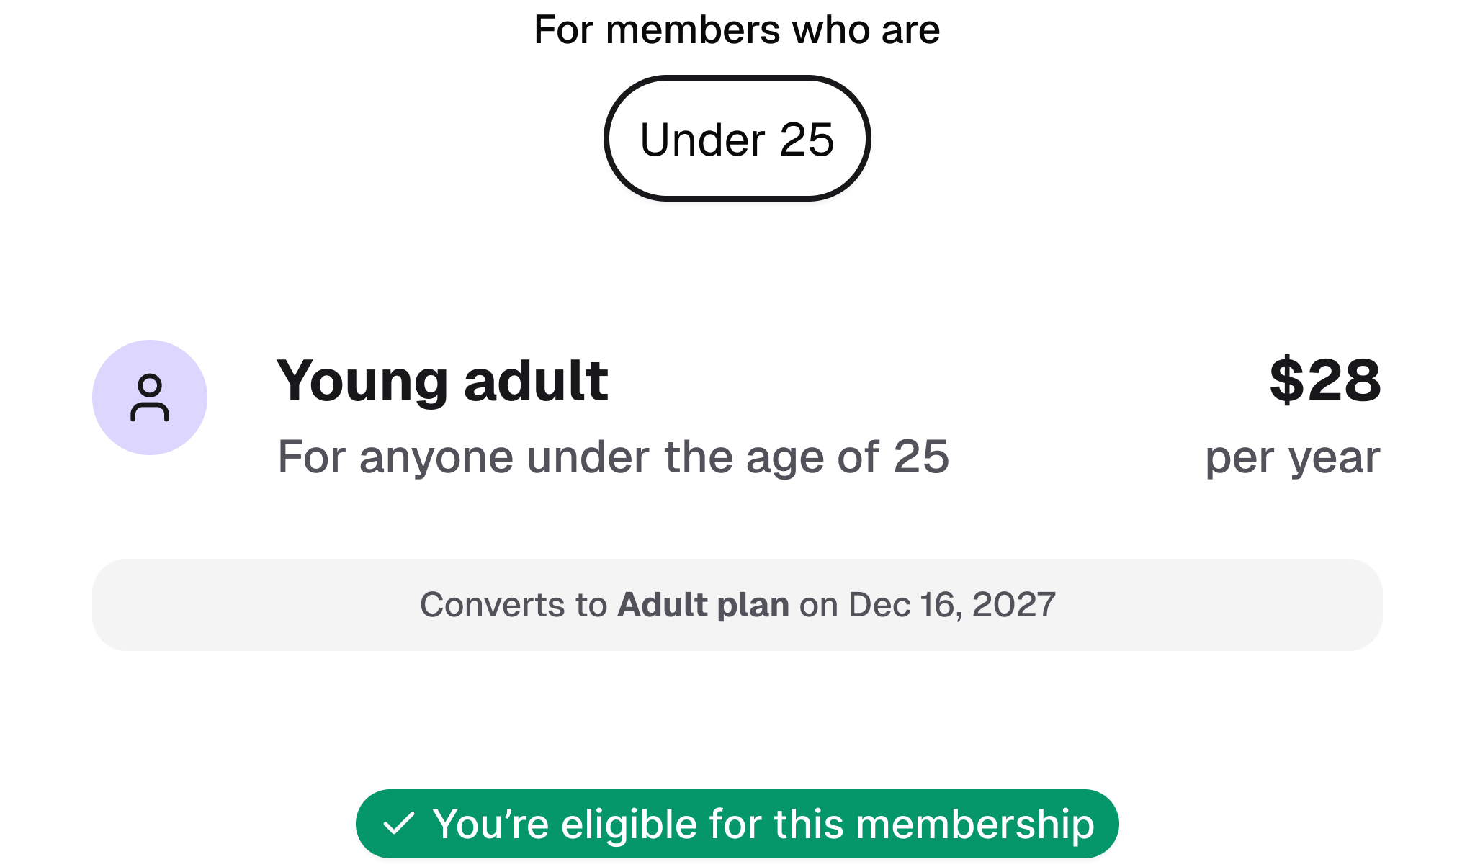Select the Under 25 age pill
The width and height of the screenshot is (1475, 867).
[x=737, y=139]
